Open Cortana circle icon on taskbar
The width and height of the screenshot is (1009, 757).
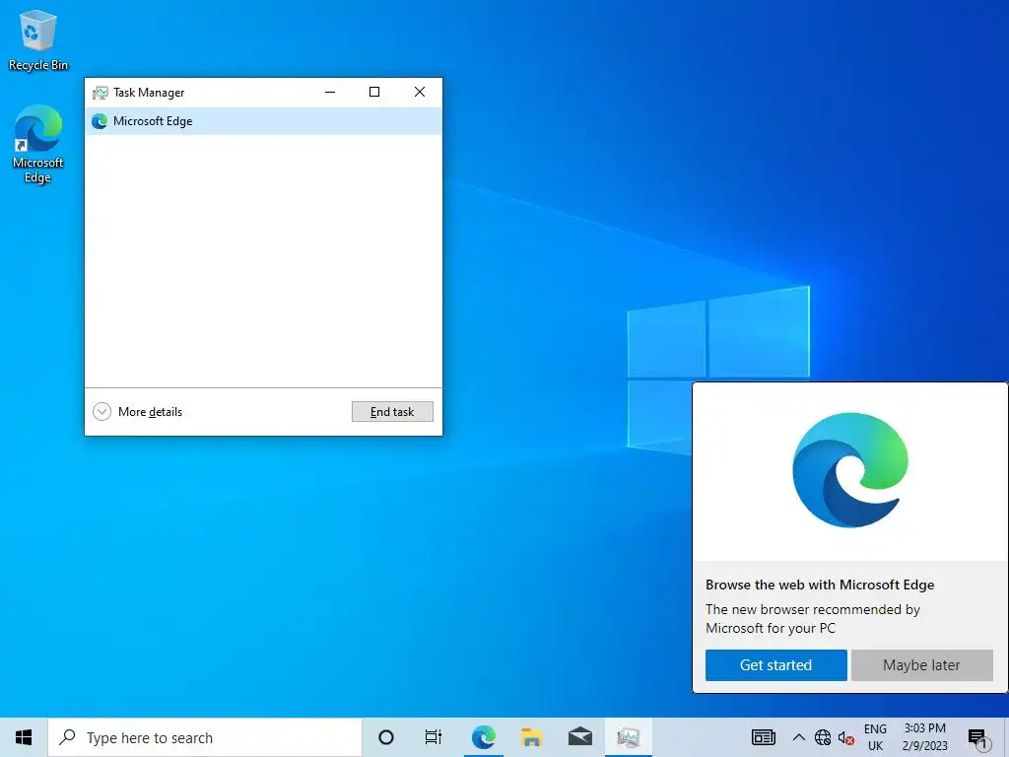386,737
